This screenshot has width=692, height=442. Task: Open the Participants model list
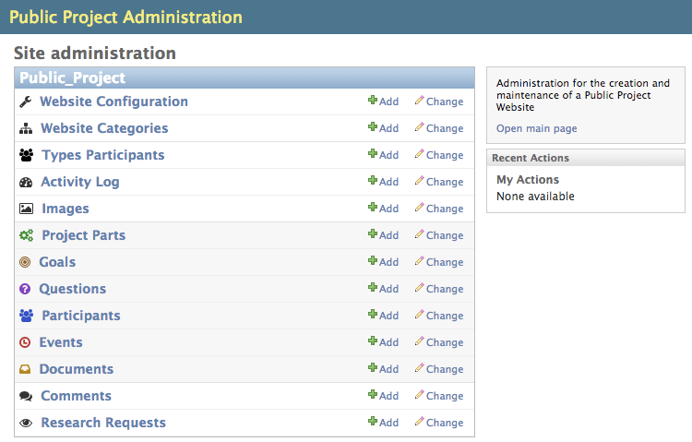pyautogui.click(x=80, y=316)
